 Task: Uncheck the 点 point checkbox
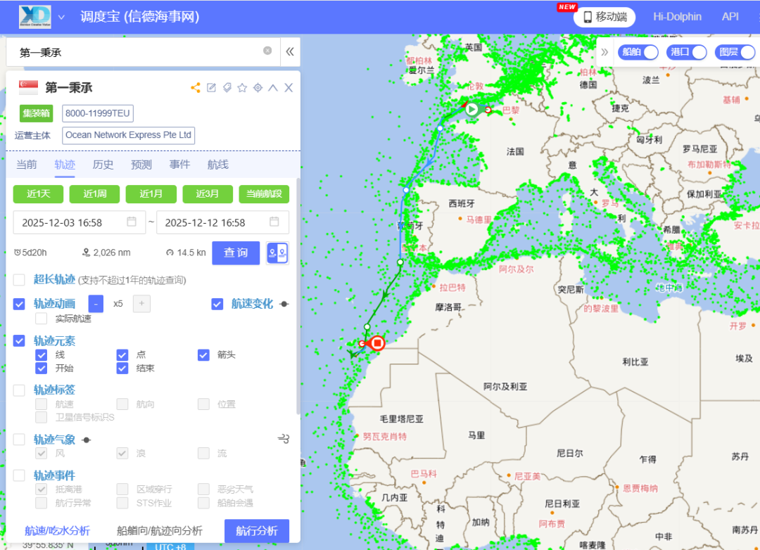[x=122, y=354]
